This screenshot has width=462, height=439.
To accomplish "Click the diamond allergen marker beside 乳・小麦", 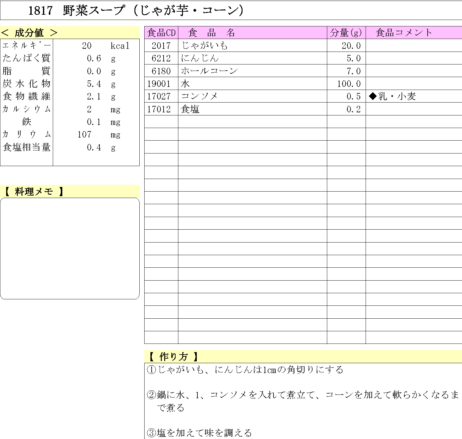I will click(373, 96).
